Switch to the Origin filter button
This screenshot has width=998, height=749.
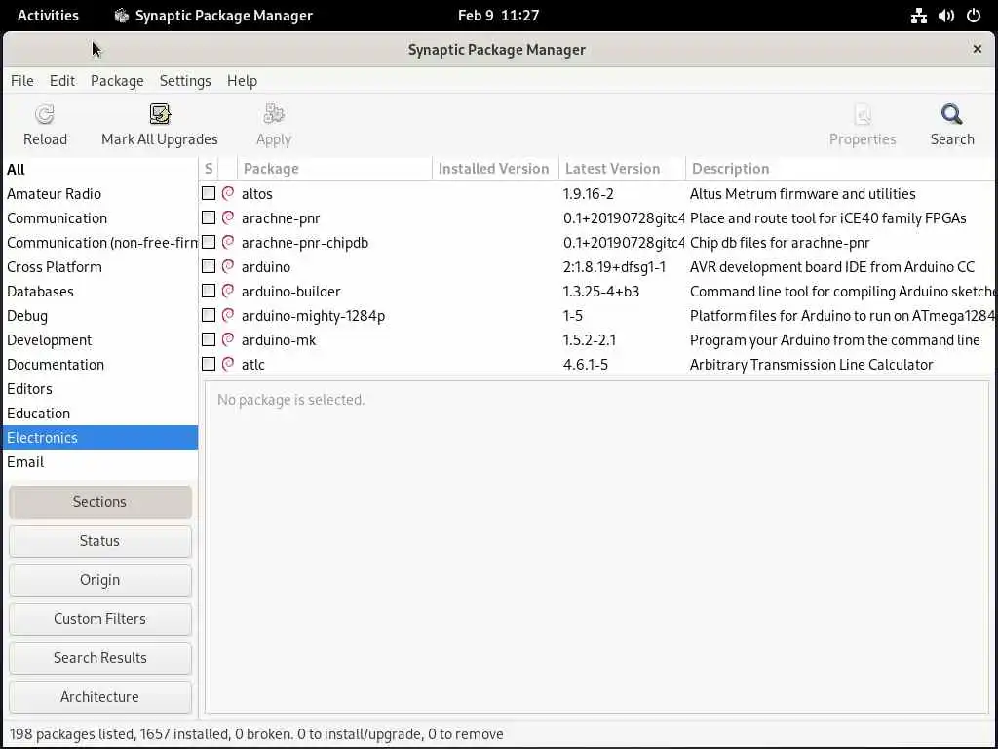click(100, 580)
